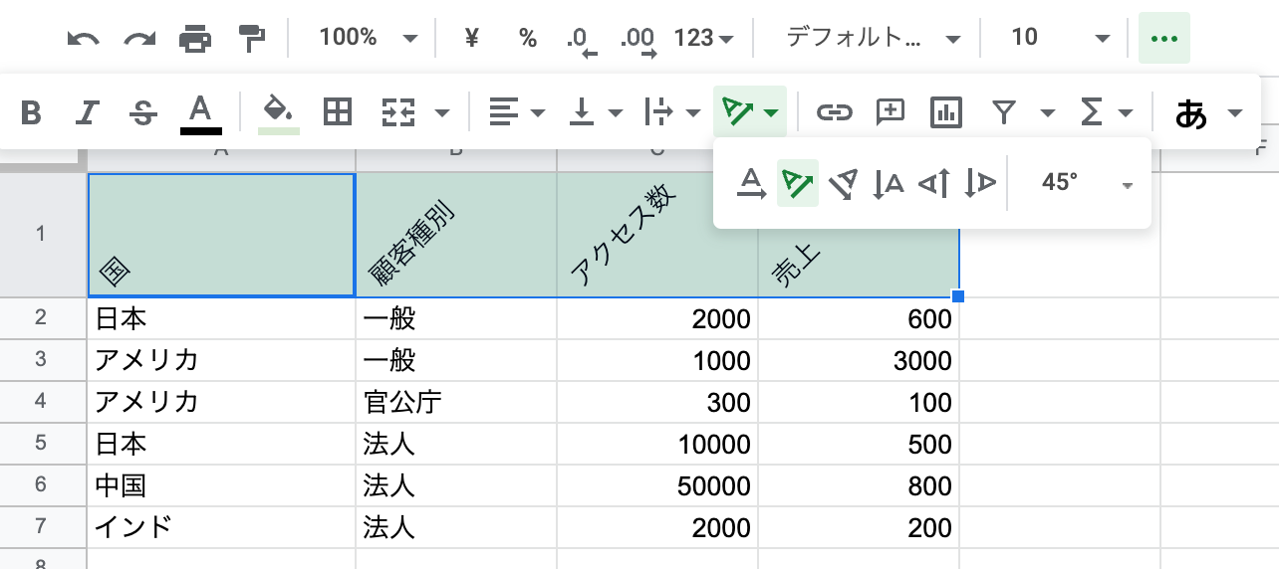
Task: Toggle bold formatting
Action: click(x=31, y=112)
